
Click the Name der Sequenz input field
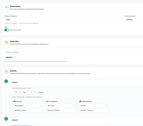[64, 20]
